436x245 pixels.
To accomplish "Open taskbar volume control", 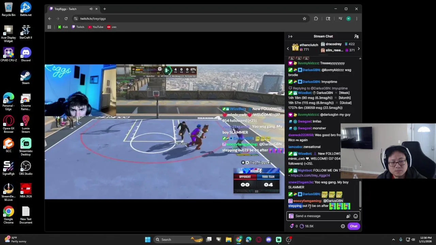I will tap(413, 240).
